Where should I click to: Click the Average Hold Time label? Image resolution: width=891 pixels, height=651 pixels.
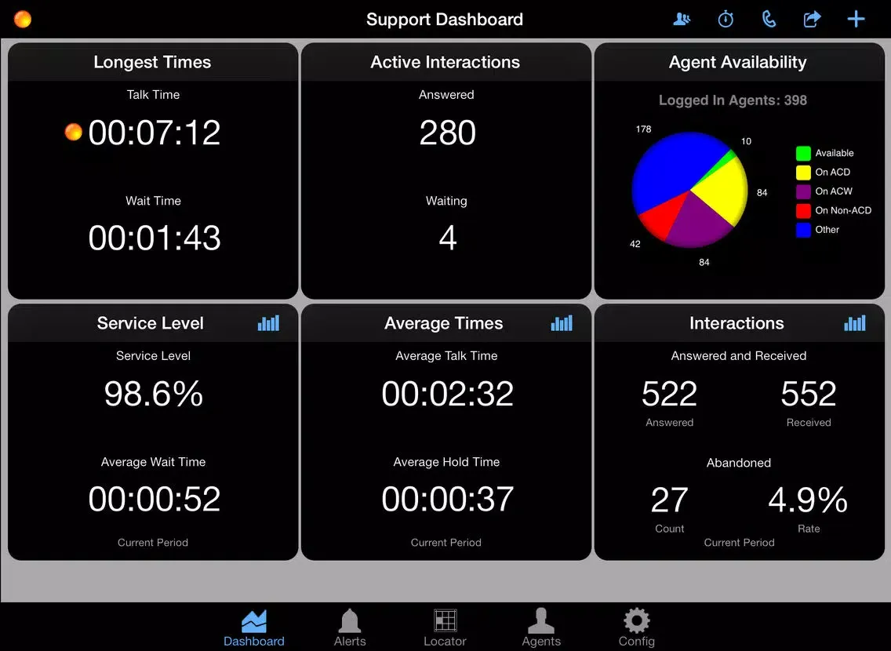coord(446,462)
